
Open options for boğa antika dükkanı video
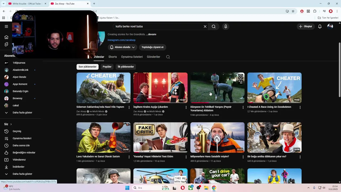coord(300,157)
